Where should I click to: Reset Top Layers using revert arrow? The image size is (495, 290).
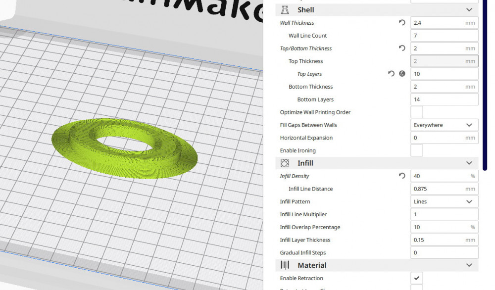tap(391, 74)
